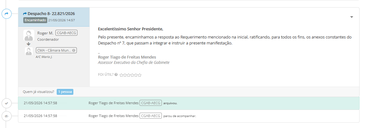Click info icon in CMA - Câmara Mun tag
This screenshot has width=392, height=128.
click(74, 50)
